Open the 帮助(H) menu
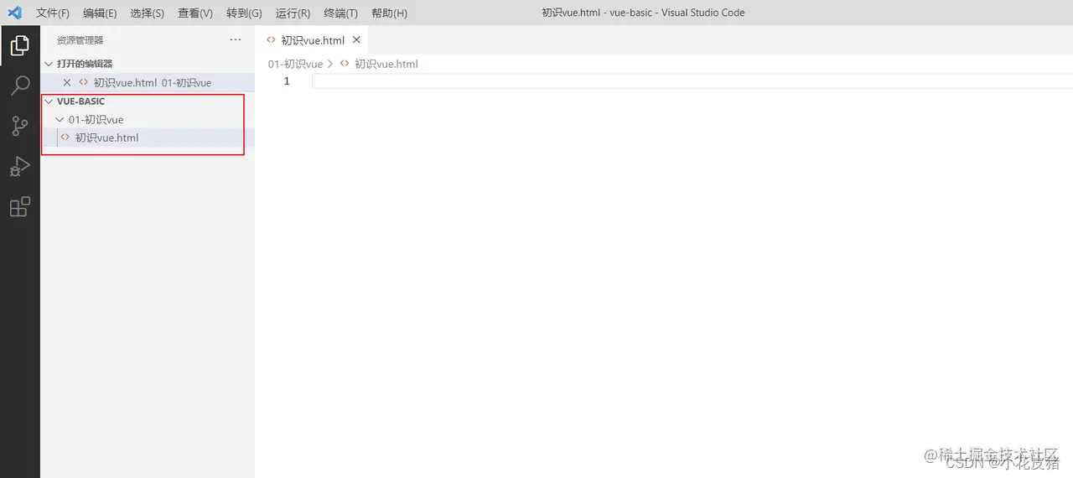Viewport: 1073px width, 478px height. [x=389, y=13]
